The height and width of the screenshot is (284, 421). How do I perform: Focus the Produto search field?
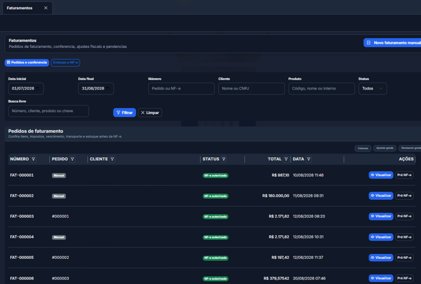click(321, 88)
